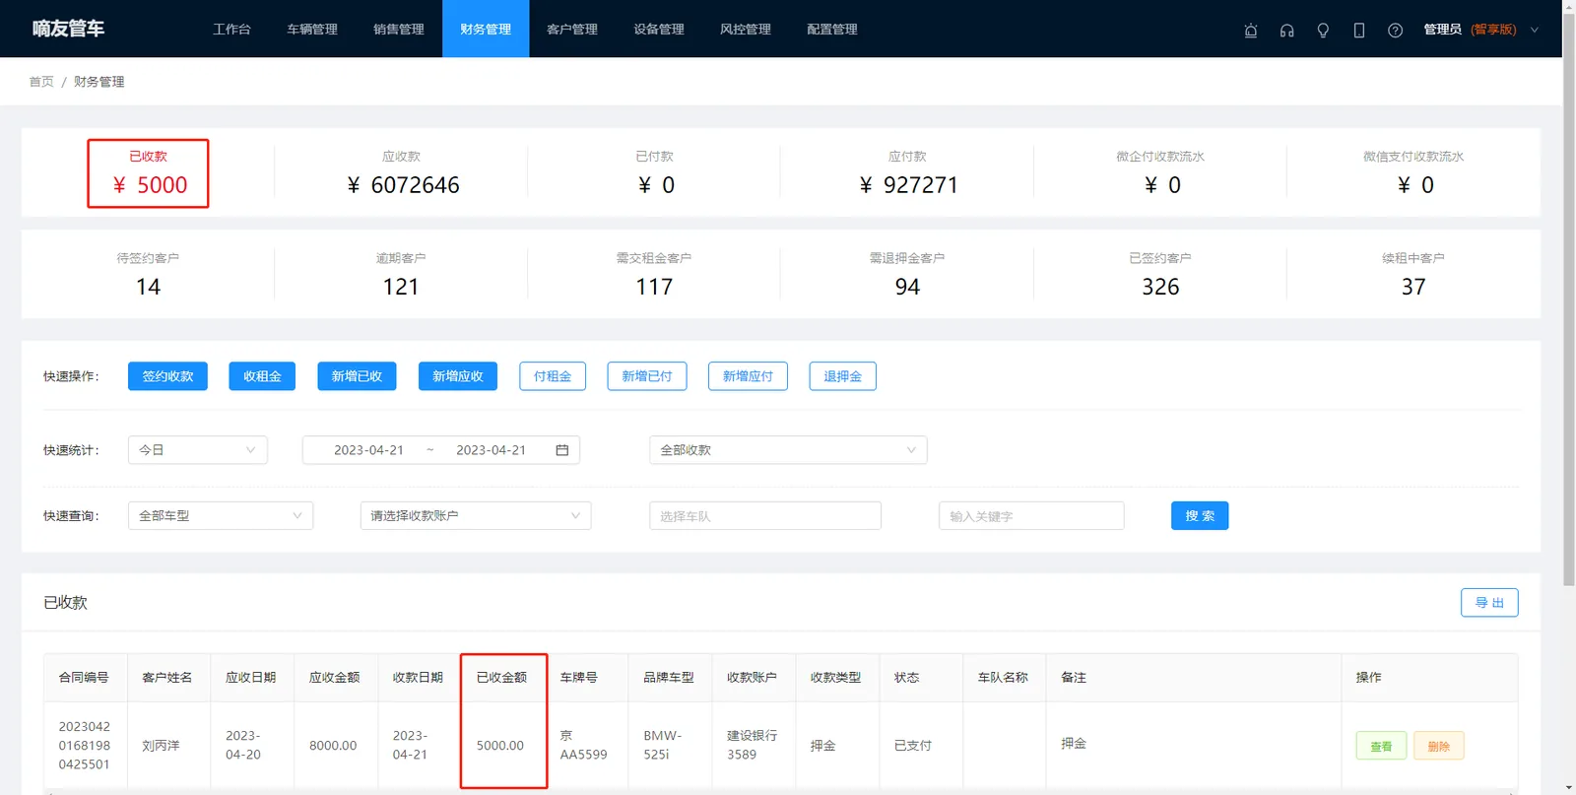Expand the 全部车型 dropdown

click(221, 516)
